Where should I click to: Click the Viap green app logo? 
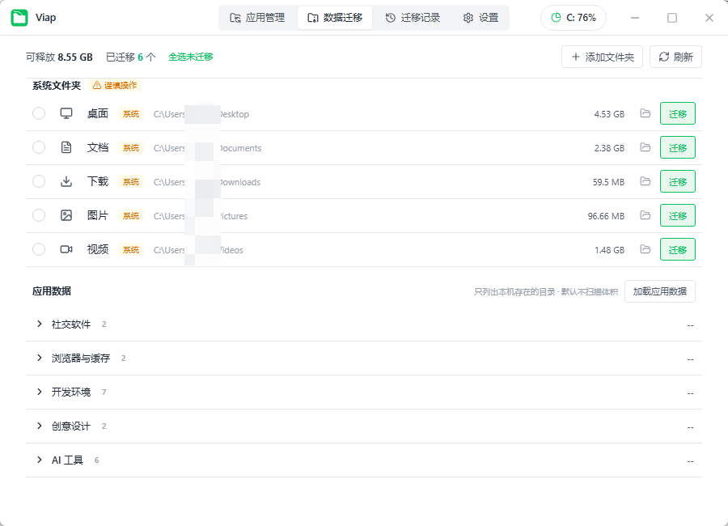pyautogui.click(x=19, y=18)
